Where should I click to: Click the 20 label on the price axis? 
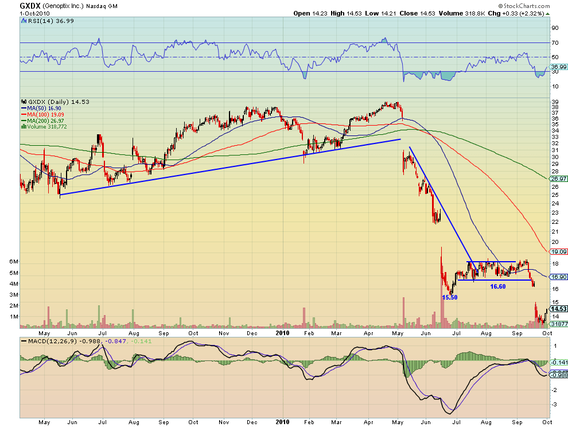555,242
